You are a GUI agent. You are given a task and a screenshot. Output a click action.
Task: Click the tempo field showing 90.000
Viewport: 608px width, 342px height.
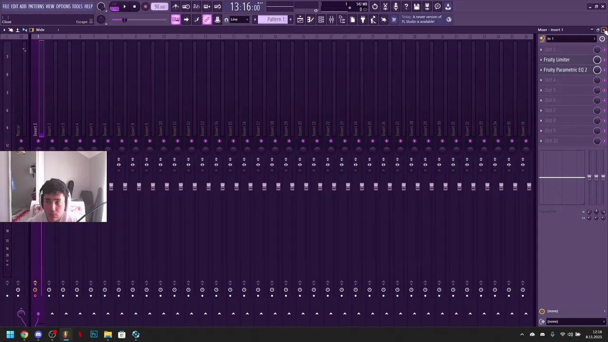(160, 7)
